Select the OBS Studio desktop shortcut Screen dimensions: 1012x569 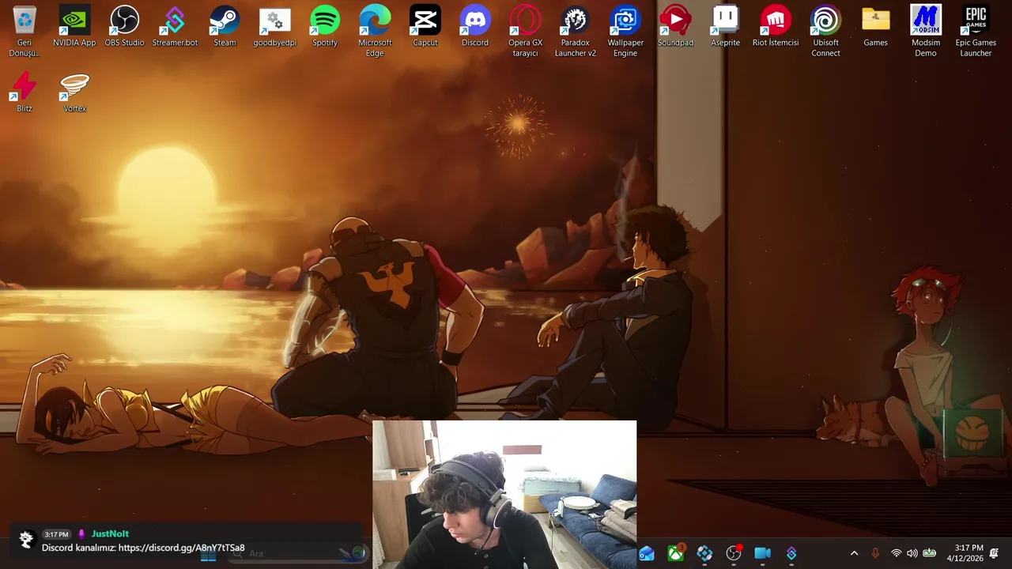(124, 27)
